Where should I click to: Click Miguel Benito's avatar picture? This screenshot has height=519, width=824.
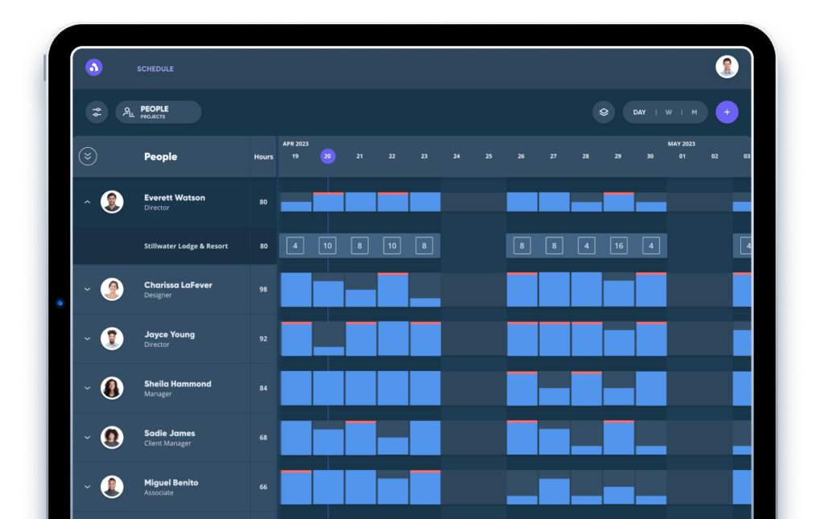coord(112,487)
